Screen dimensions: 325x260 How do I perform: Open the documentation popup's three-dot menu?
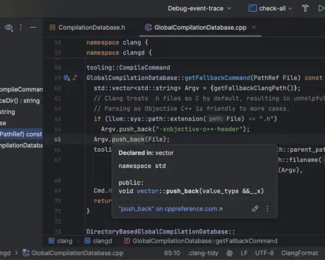[268, 209]
